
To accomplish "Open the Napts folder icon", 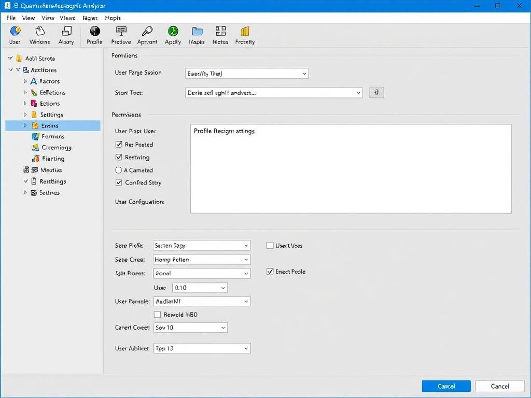I will 197,32.
